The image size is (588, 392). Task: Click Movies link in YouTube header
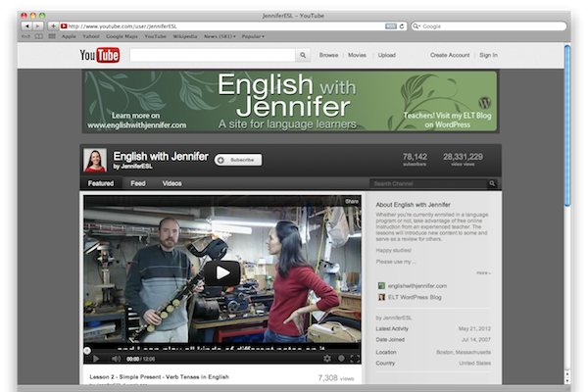coord(357,55)
